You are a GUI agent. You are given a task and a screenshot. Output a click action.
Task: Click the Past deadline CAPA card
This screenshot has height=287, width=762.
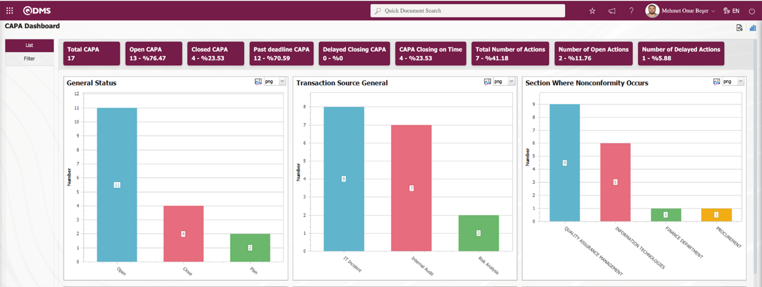281,54
